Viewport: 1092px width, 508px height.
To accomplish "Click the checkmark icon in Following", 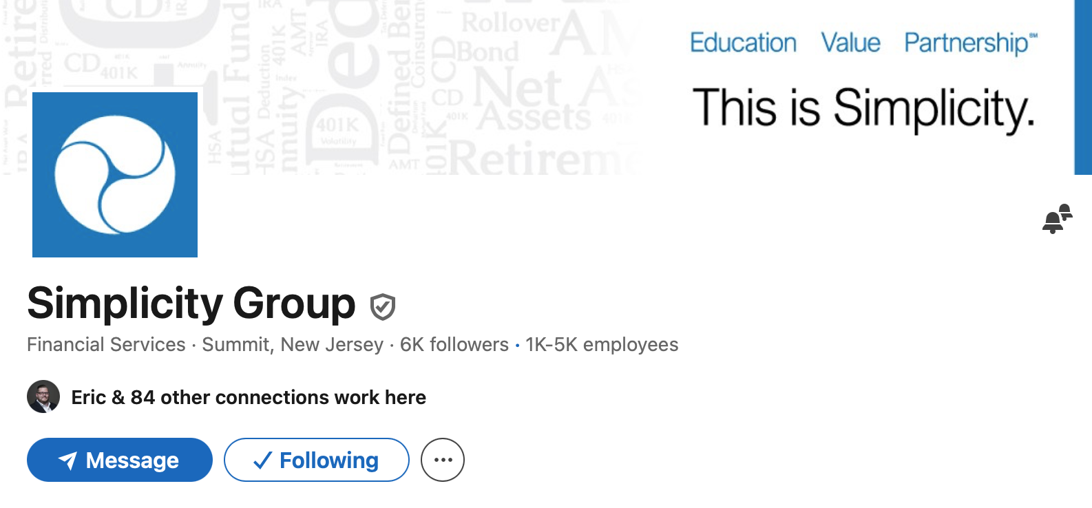I will tap(262, 461).
